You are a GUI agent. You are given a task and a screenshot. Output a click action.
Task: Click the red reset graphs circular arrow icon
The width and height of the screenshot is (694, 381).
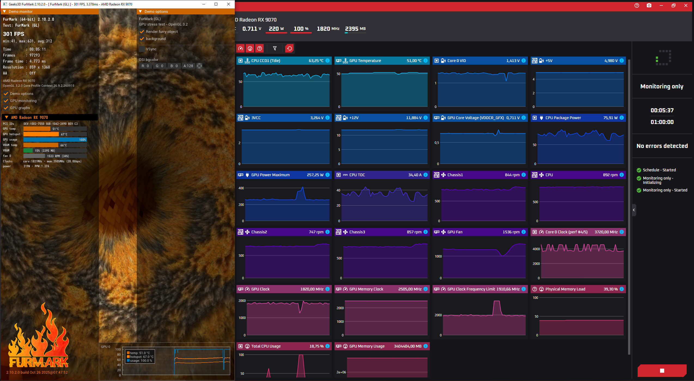click(x=289, y=48)
